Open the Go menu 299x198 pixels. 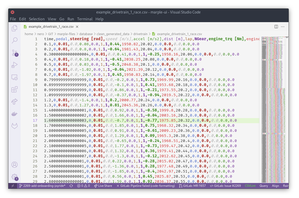[x=62, y=19]
